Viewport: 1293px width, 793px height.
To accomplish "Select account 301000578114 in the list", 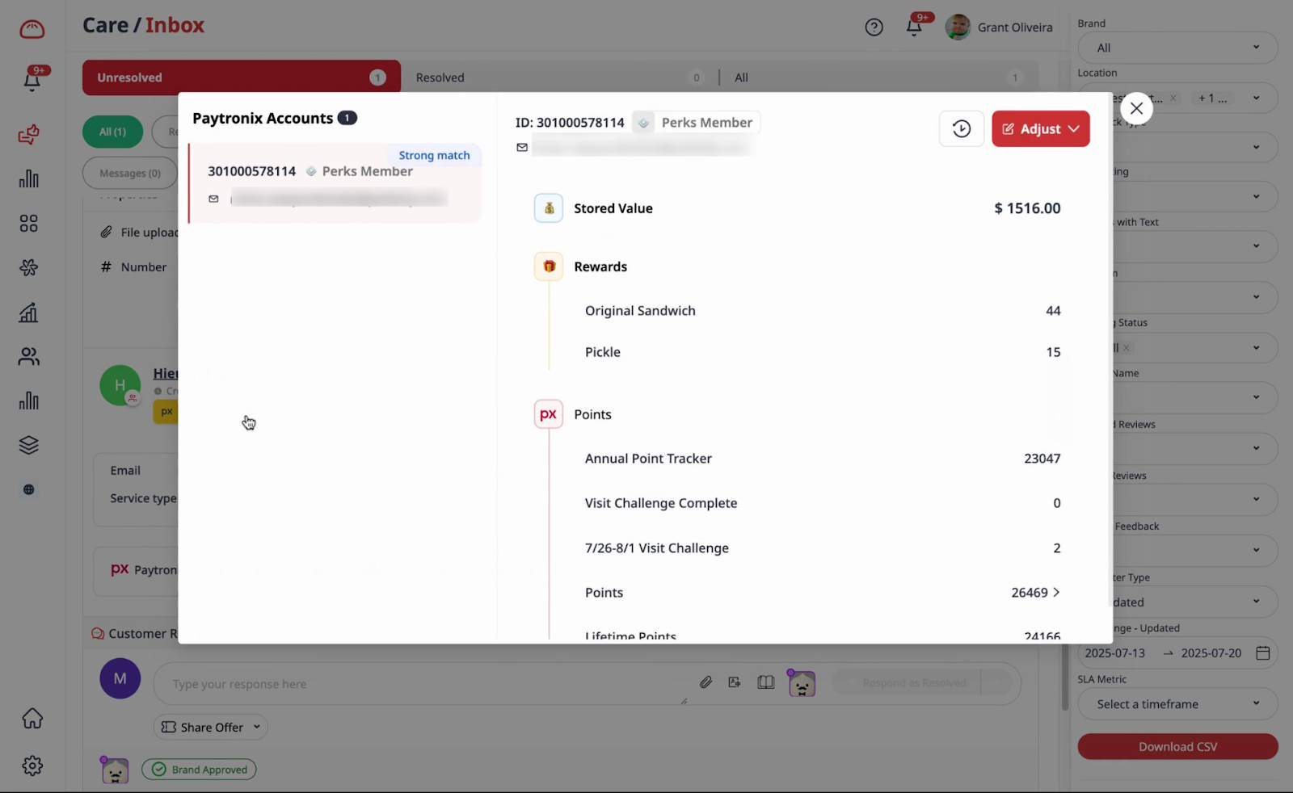I will [x=335, y=183].
